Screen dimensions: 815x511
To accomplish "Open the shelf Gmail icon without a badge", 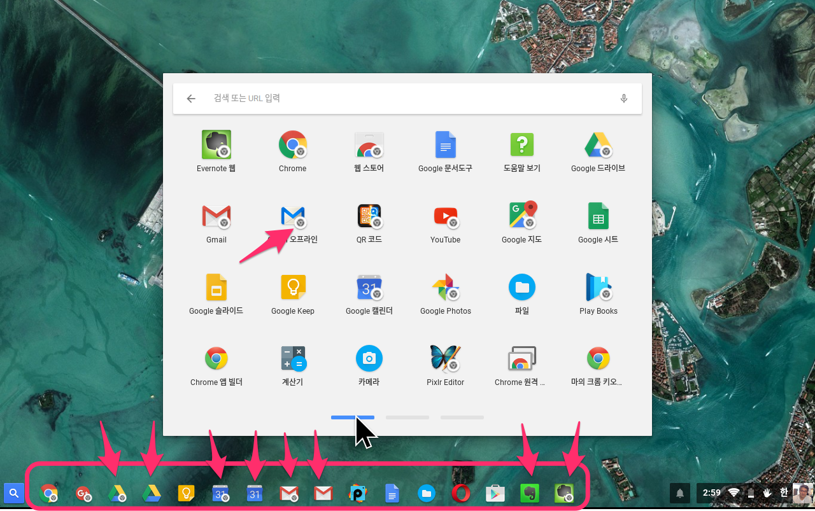I will click(323, 493).
